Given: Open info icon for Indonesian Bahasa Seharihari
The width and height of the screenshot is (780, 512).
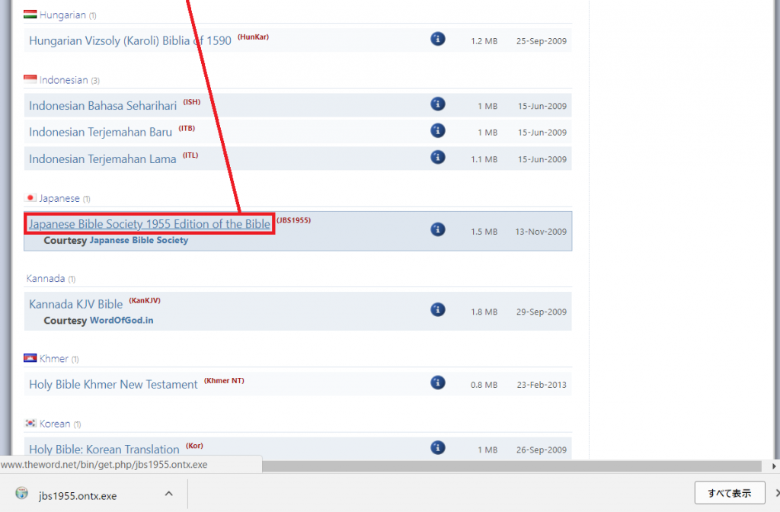Looking at the screenshot, I should point(438,104).
